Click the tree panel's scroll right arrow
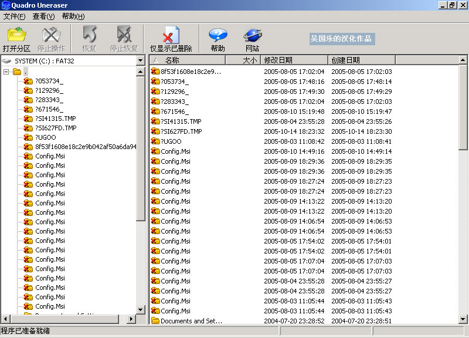 [131, 319]
